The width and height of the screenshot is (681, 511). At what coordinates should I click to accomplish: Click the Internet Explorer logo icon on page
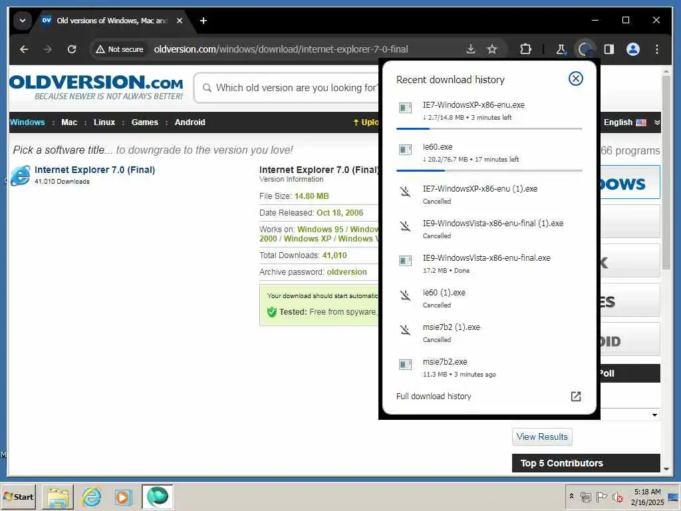click(21, 176)
